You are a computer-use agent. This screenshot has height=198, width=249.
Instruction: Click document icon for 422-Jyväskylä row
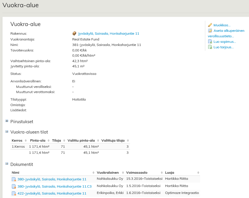click(x=14, y=193)
